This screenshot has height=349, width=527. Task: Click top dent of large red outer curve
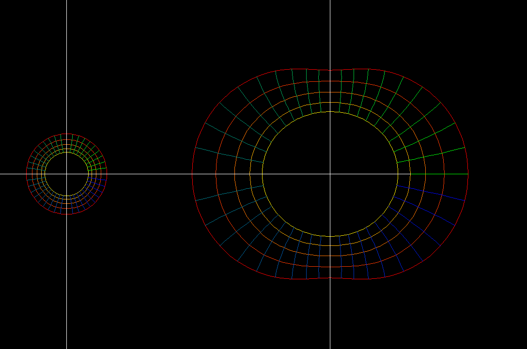click(x=330, y=70)
